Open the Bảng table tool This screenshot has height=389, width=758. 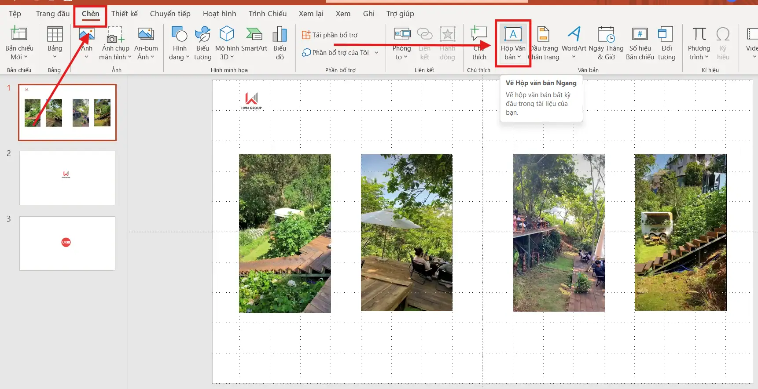coord(55,43)
